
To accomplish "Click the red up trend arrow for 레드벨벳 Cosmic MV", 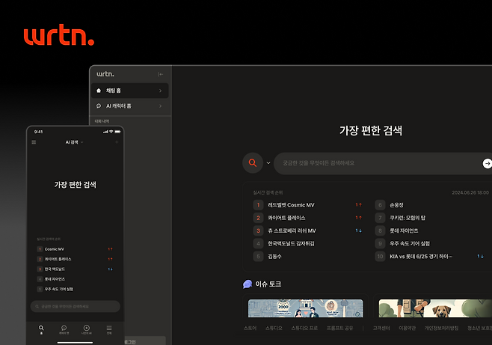I will pos(358,205).
